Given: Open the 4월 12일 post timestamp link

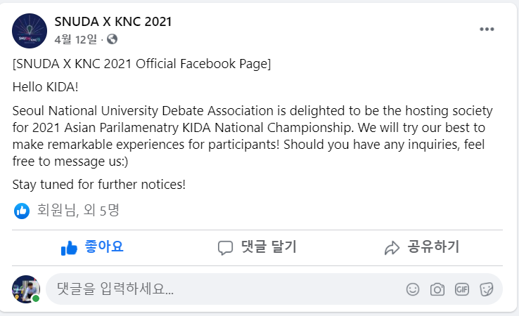Looking at the screenshot, I should [x=76, y=39].
